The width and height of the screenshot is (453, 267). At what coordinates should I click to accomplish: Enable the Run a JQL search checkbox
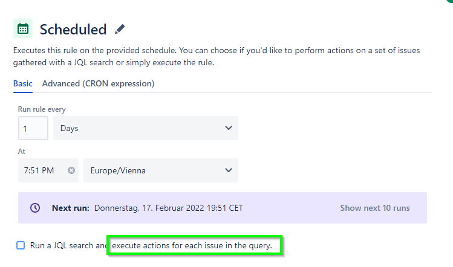(21, 245)
